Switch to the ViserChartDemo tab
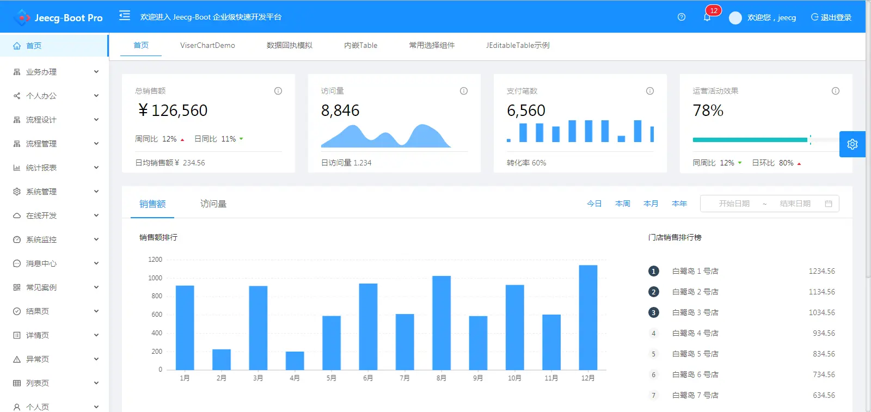Viewport: 871px width, 412px height. coord(207,45)
